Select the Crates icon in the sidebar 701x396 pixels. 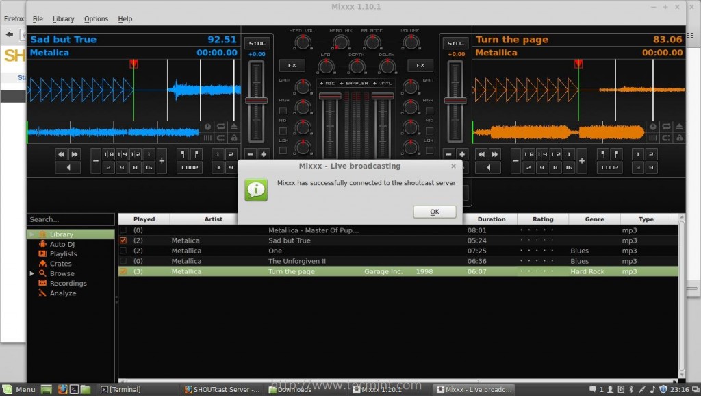click(42, 264)
